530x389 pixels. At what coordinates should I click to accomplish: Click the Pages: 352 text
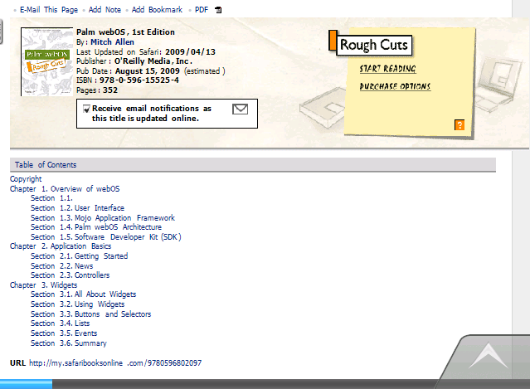coord(97,90)
